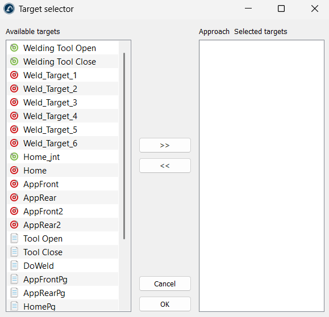Image resolution: width=329 pixels, height=317 pixels.
Task: Click inside the empty Selected targets list
Action: coord(261,176)
